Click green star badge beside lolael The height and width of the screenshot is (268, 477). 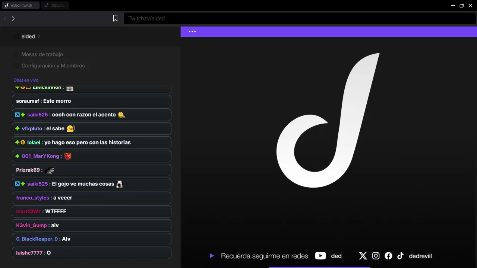(17, 142)
